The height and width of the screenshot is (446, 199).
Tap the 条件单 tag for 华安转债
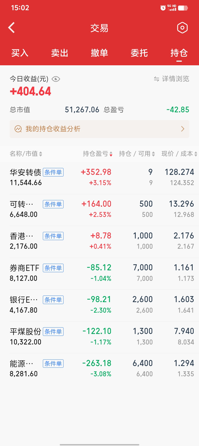pyautogui.click(x=53, y=172)
